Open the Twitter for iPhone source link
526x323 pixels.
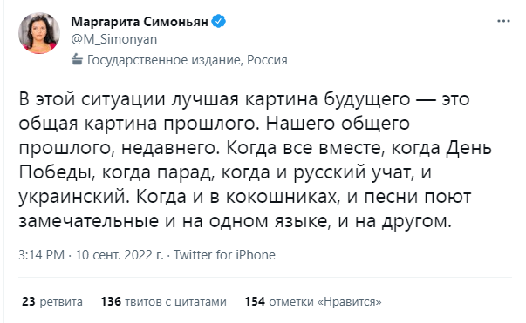pos(224,255)
